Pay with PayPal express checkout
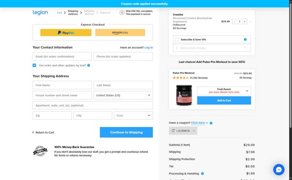This screenshot has width=292, height=180. pyautogui.click(x=66, y=32)
